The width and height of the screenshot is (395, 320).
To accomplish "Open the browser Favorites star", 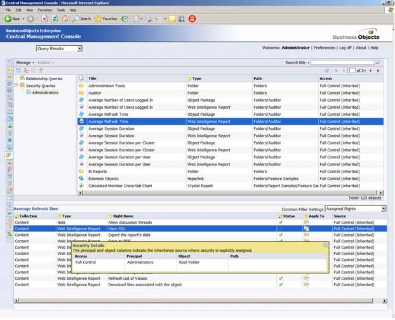I will click(x=106, y=18).
